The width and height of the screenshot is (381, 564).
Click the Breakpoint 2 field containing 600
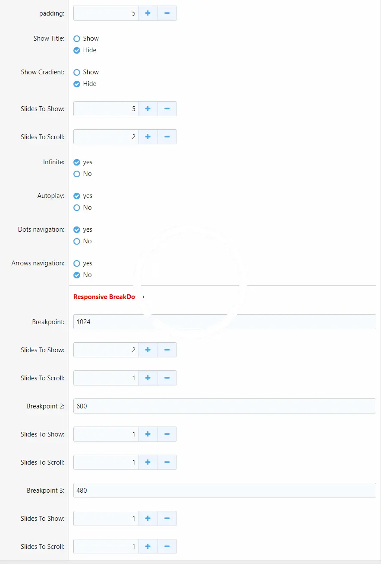tap(224, 406)
